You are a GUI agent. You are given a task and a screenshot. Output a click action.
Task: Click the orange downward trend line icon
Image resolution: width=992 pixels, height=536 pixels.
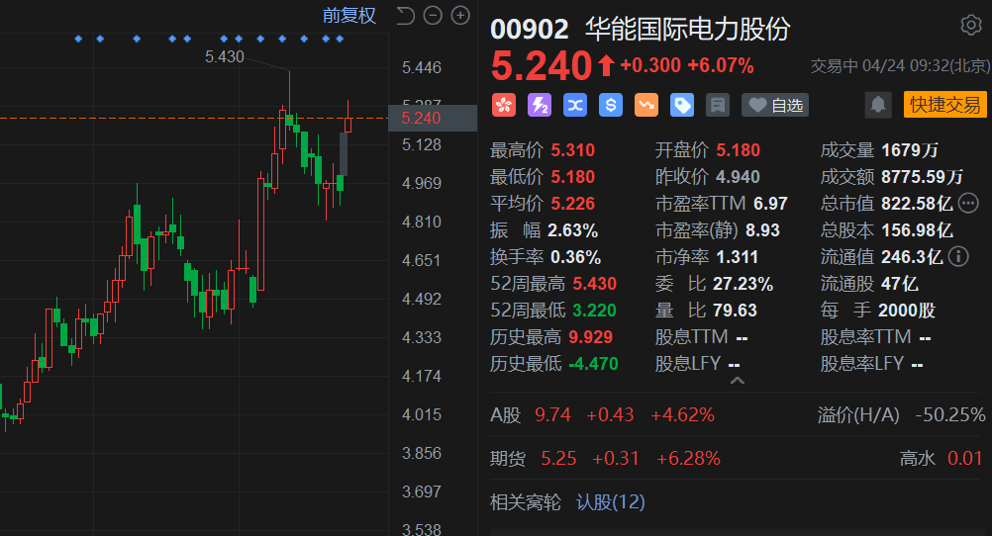click(645, 105)
